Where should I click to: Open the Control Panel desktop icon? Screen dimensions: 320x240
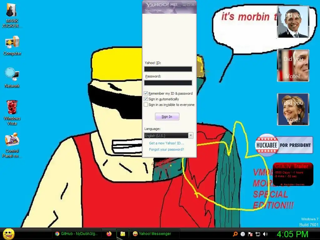[x=12, y=145]
